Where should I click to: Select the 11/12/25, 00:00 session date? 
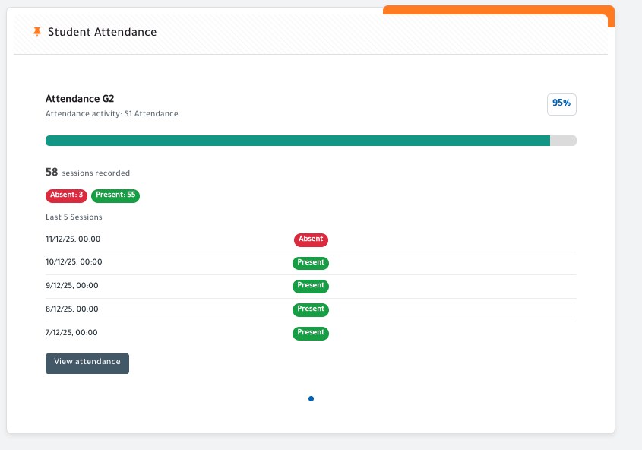point(73,239)
